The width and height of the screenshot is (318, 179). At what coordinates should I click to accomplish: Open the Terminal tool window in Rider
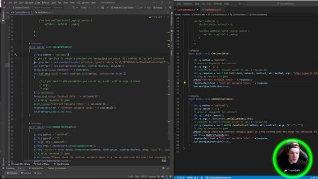26,173
